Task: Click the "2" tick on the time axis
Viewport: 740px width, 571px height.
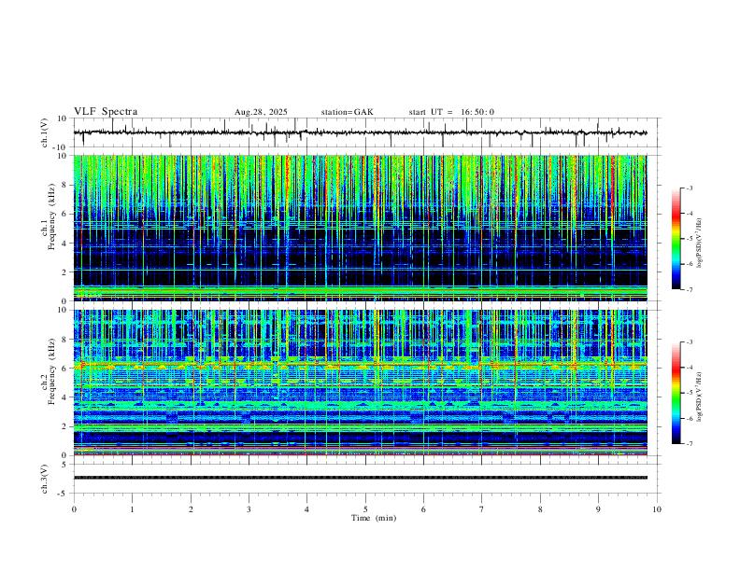Action: click(191, 509)
